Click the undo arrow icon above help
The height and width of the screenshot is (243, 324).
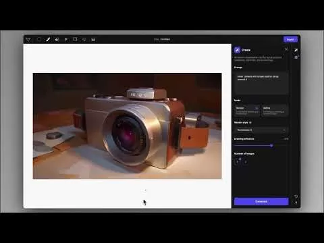(296, 196)
